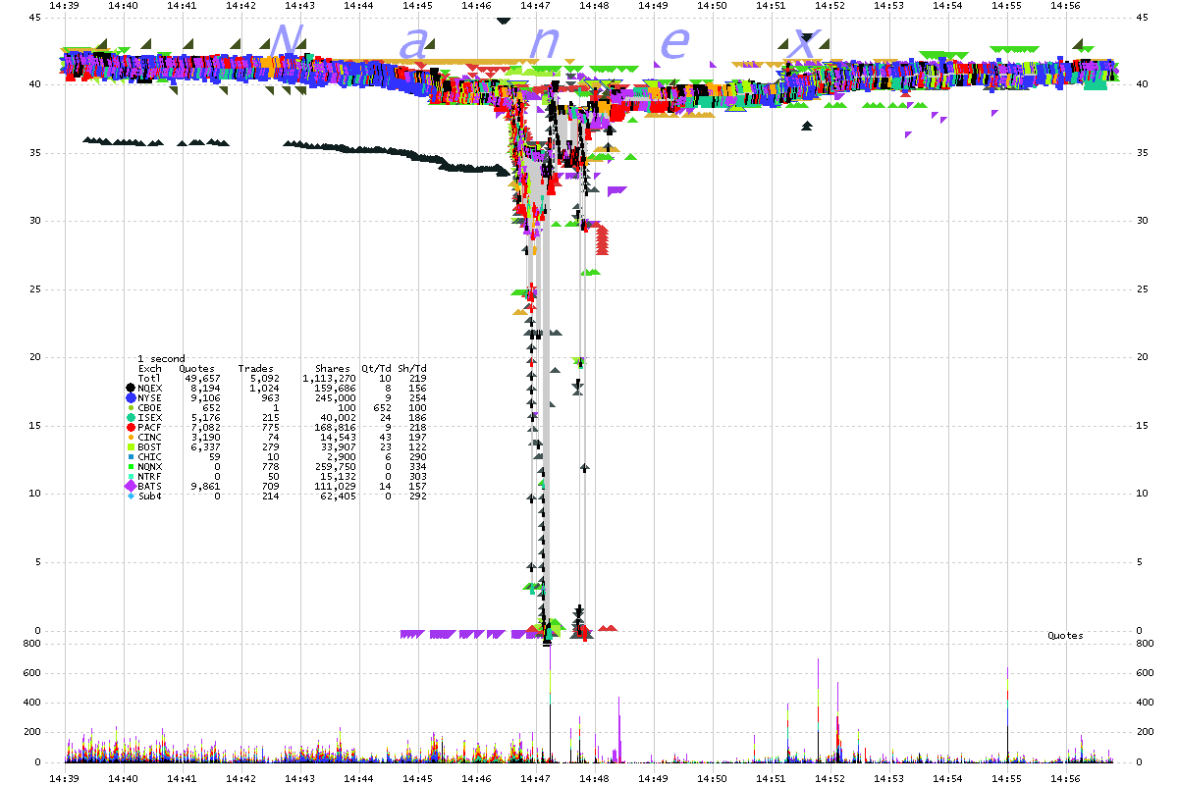Click the PACF exchange name
Image resolution: width=1178 pixels, height=785 pixels.
pos(149,428)
